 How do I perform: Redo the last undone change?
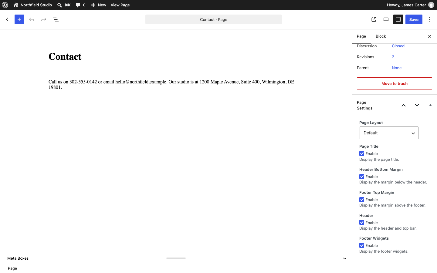(44, 19)
